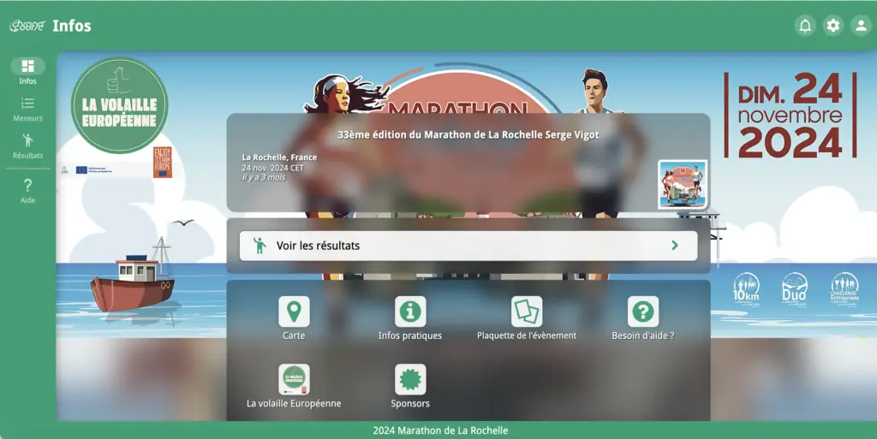Viewport: 877px width, 439px height.
Task: Open the settings gear icon
Action: click(x=832, y=26)
